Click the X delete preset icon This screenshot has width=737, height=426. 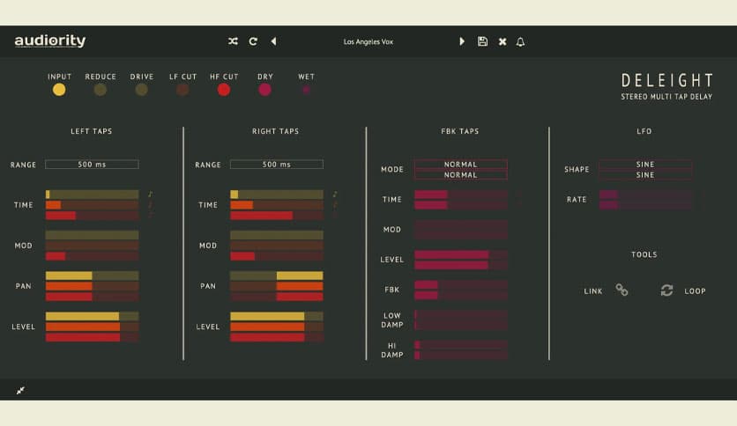tap(502, 41)
